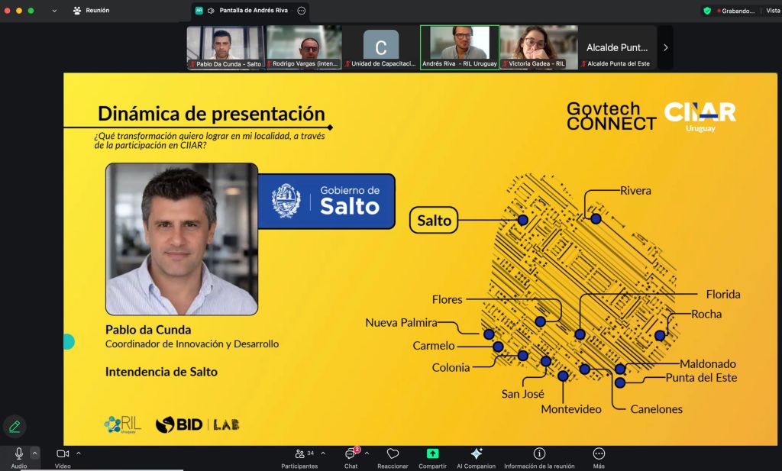782x471 pixels.
Task: Open more options for Pantalla de Andrés Riva
Action: point(301,11)
